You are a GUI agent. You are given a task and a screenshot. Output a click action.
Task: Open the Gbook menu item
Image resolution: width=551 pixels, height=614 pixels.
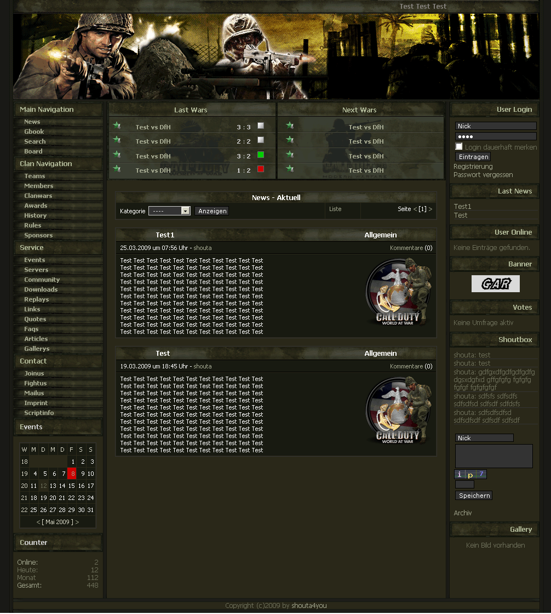[34, 132]
